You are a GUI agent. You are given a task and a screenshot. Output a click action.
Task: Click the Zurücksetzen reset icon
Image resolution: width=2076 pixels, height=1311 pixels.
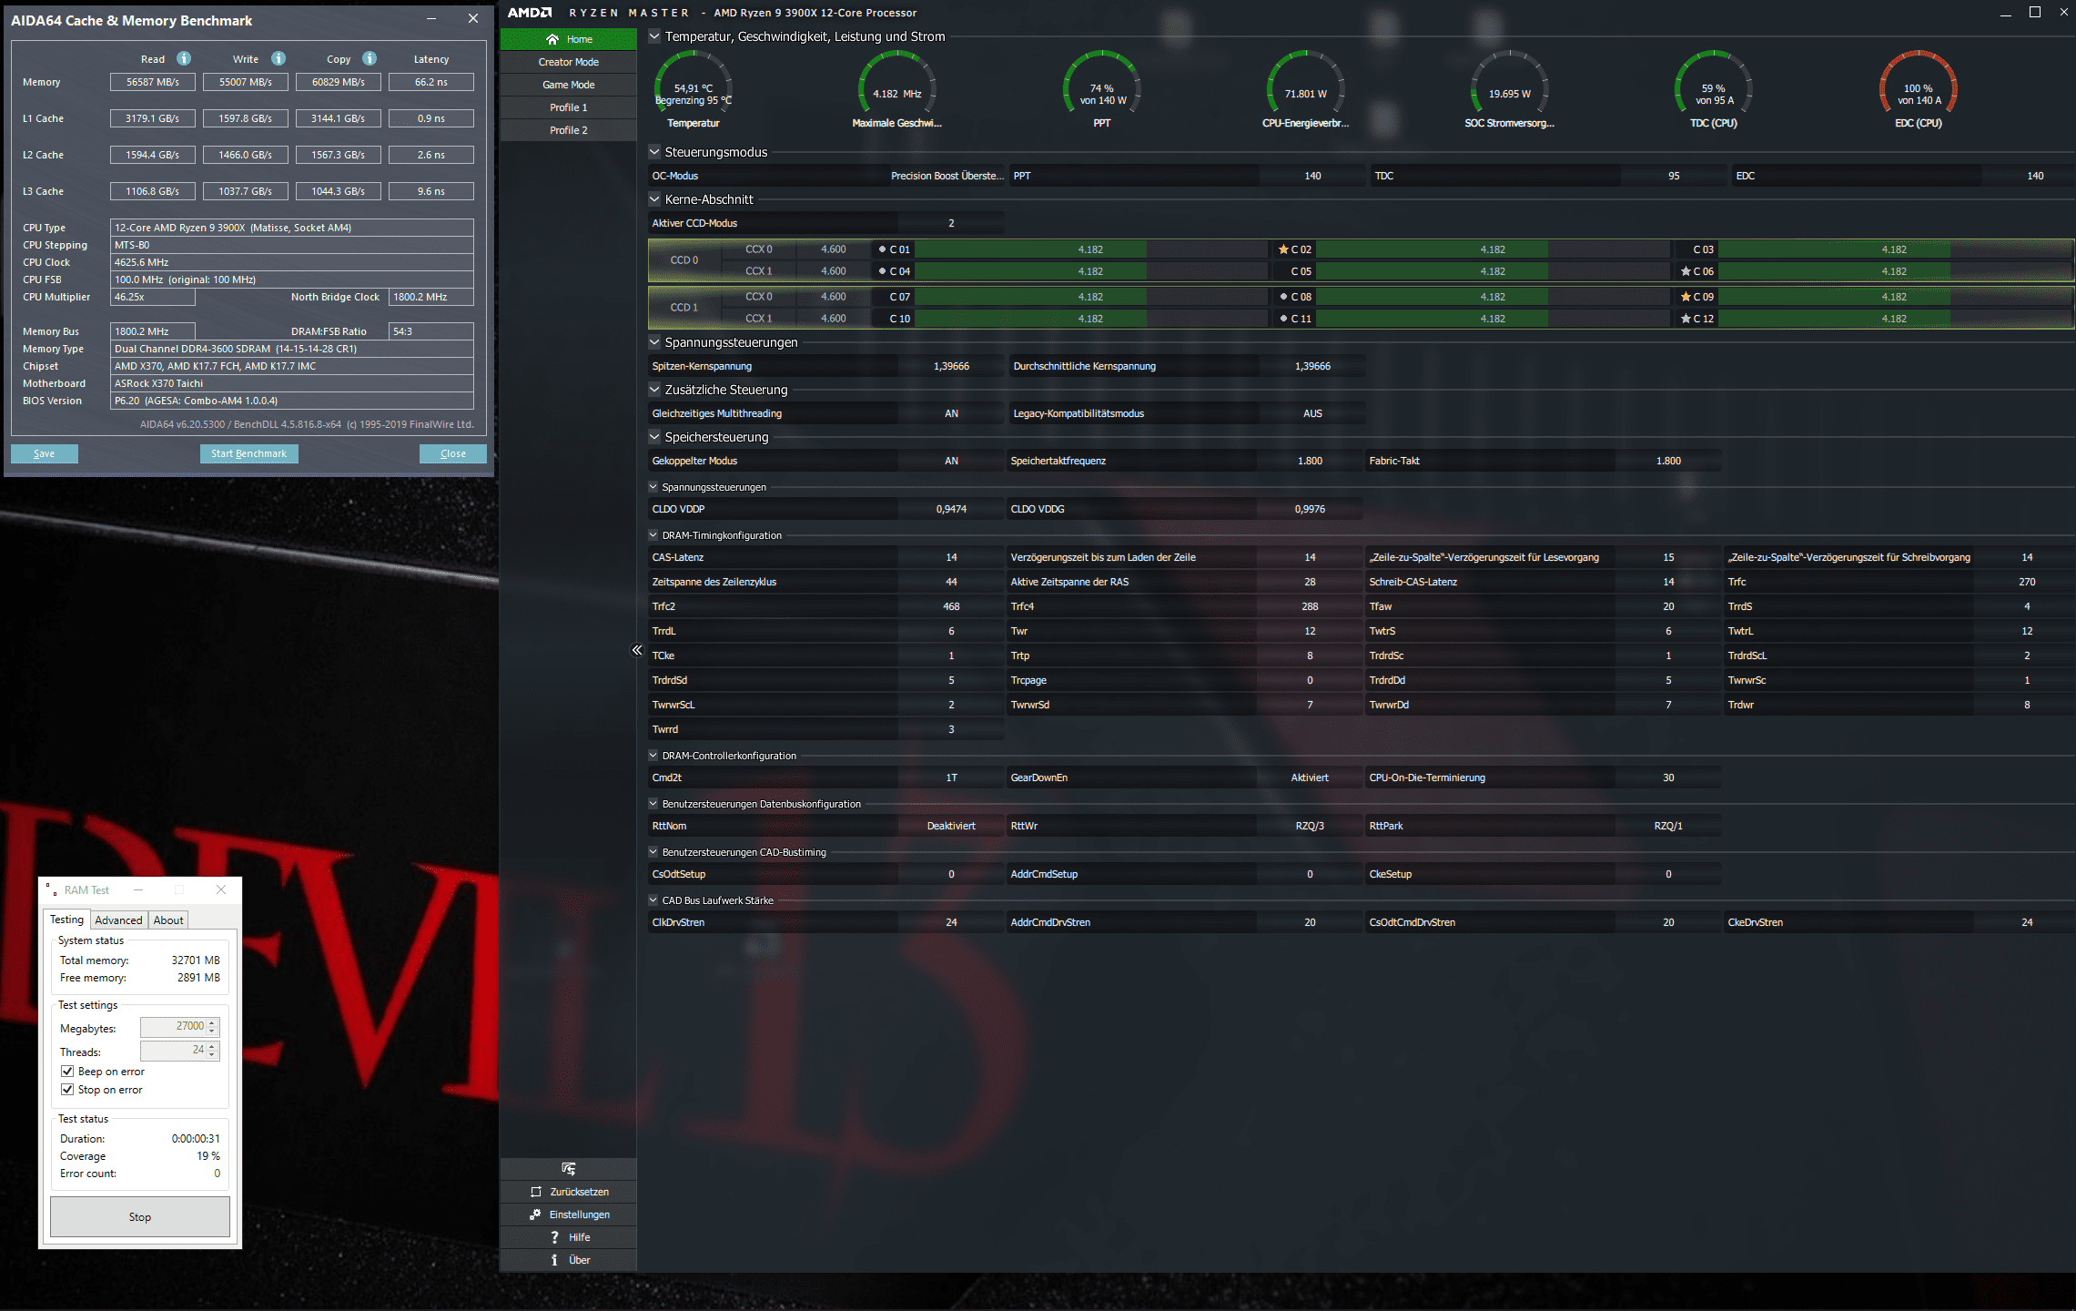(536, 1192)
